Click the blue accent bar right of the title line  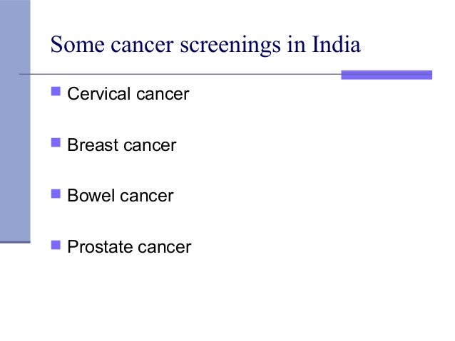(x=387, y=75)
